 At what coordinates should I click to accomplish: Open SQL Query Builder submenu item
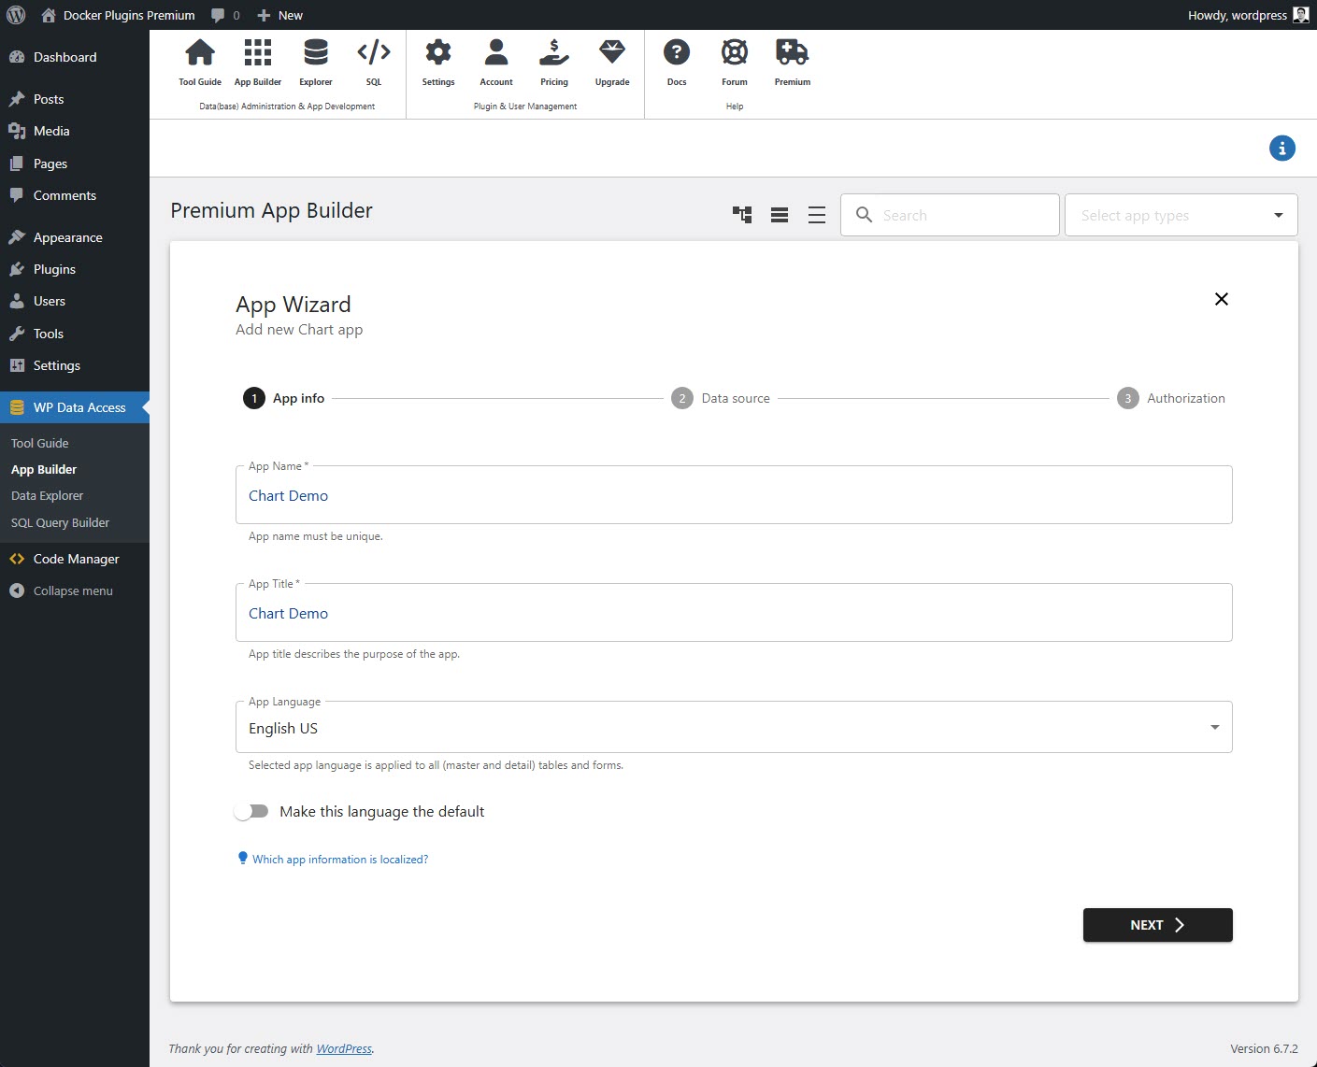[60, 522]
